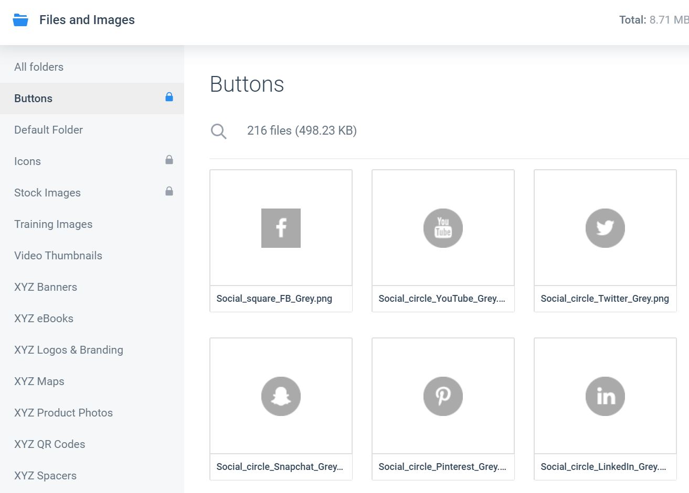
Task: Select All folders in sidebar
Action: [x=92, y=67]
